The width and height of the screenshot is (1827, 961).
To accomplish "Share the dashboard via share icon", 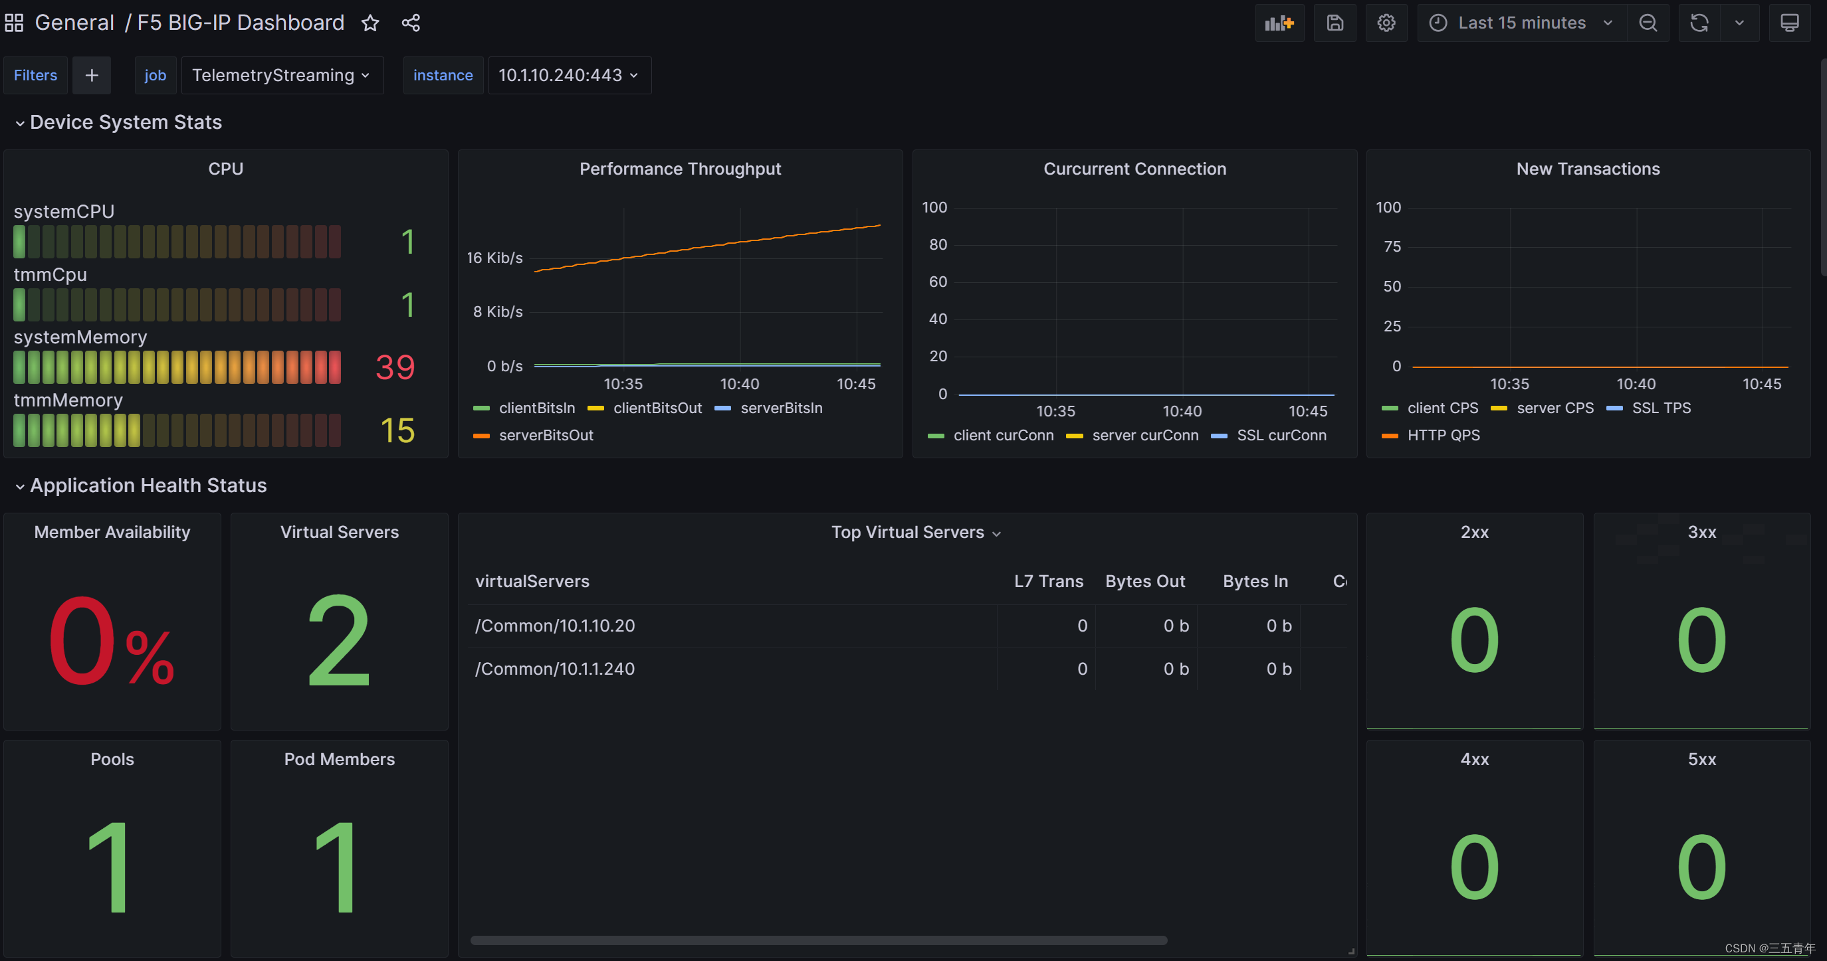I will [x=411, y=23].
